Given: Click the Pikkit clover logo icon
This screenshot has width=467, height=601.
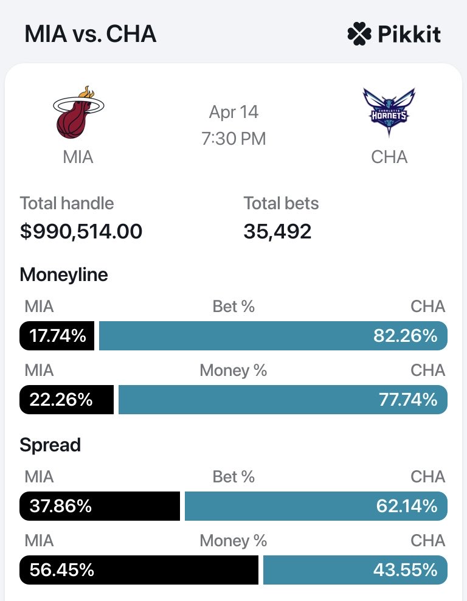Looking at the screenshot, I should tap(359, 34).
